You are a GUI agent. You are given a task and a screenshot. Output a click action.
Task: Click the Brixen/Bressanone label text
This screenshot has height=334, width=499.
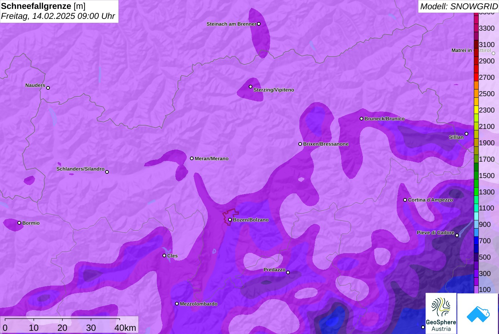(x=326, y=144)
